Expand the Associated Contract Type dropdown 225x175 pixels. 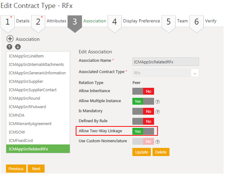coord(195,73)
